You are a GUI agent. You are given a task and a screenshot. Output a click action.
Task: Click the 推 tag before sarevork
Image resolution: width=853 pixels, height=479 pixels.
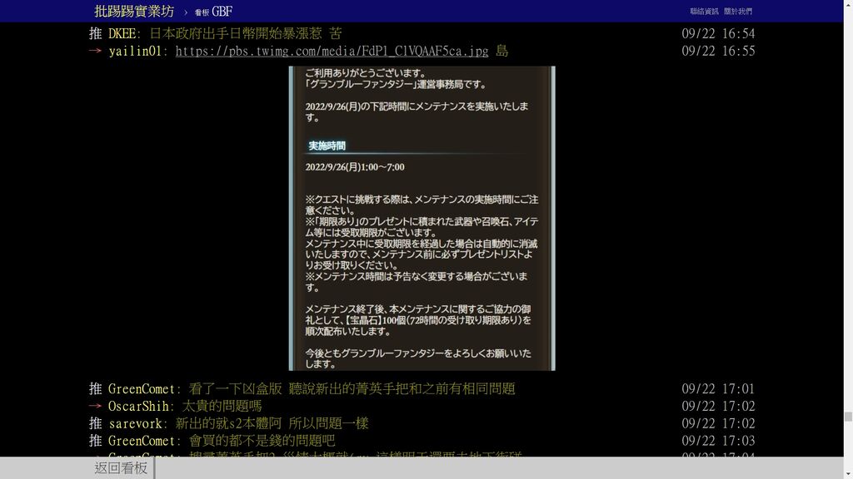95,423
